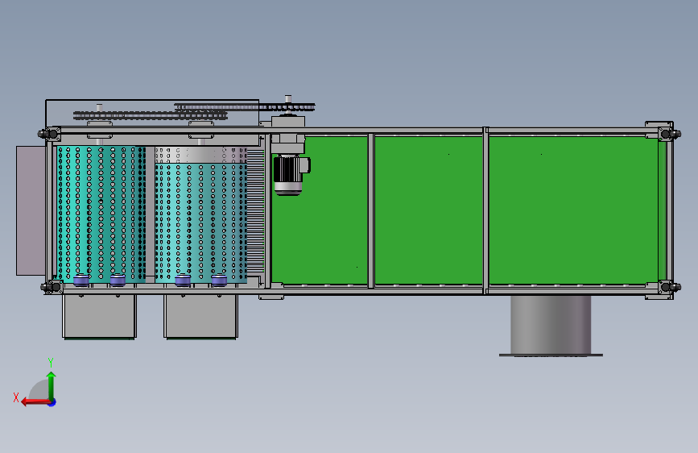698x453 pixels.
Task: Select the bearing block above the left drum
Action: click(100, 130)
